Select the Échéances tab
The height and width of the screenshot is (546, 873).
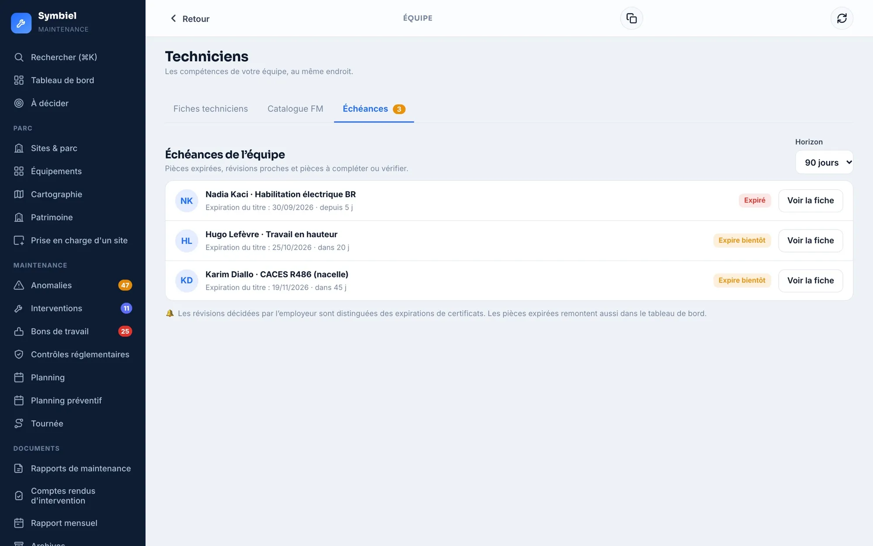[374, 109]
